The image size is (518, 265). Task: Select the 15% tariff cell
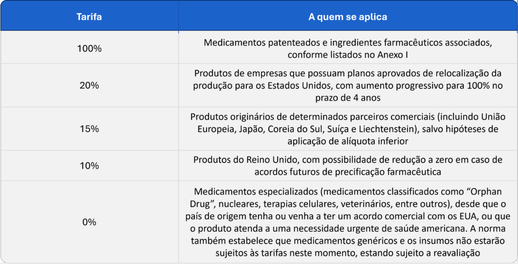point(89,129)
